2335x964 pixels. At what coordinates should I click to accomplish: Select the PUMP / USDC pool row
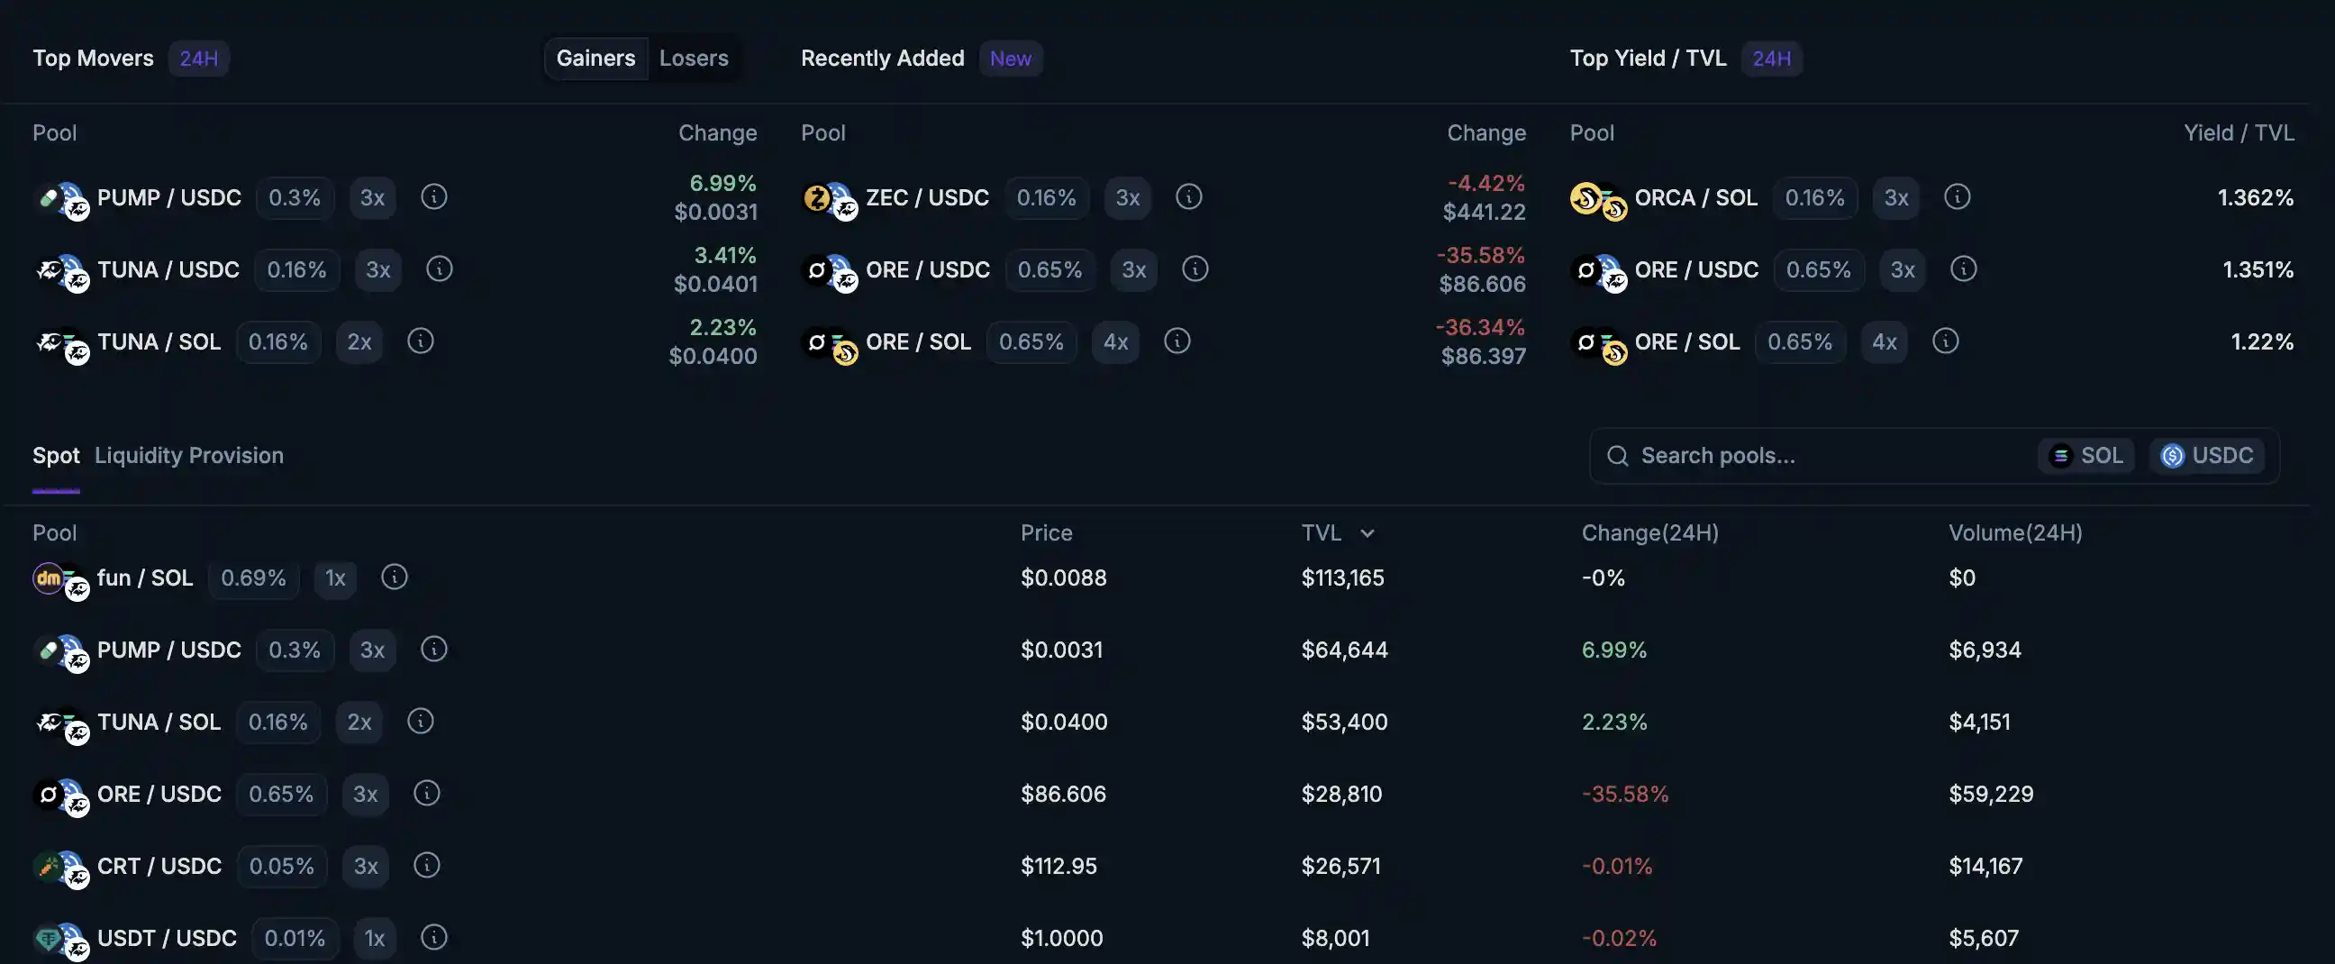(x=168, y=650)
